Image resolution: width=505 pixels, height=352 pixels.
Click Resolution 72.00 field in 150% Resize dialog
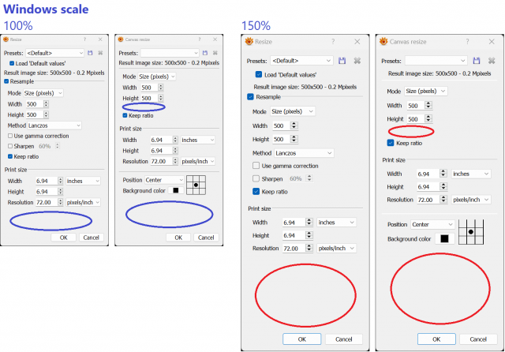point(294,249)
